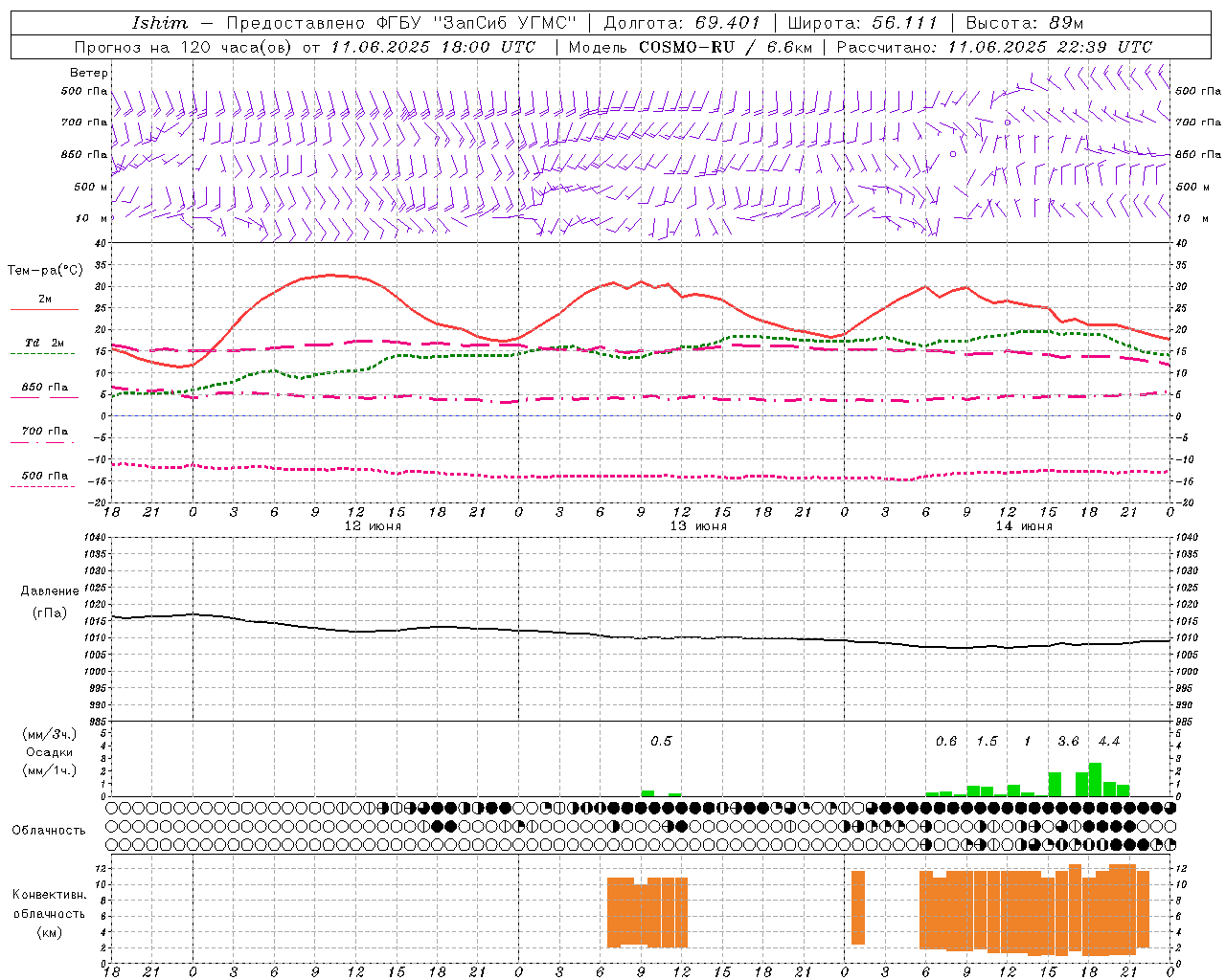The image size is (1226, 980).
Task: Click the Ветер wind panel label
Action: click(x=89, y=73)
